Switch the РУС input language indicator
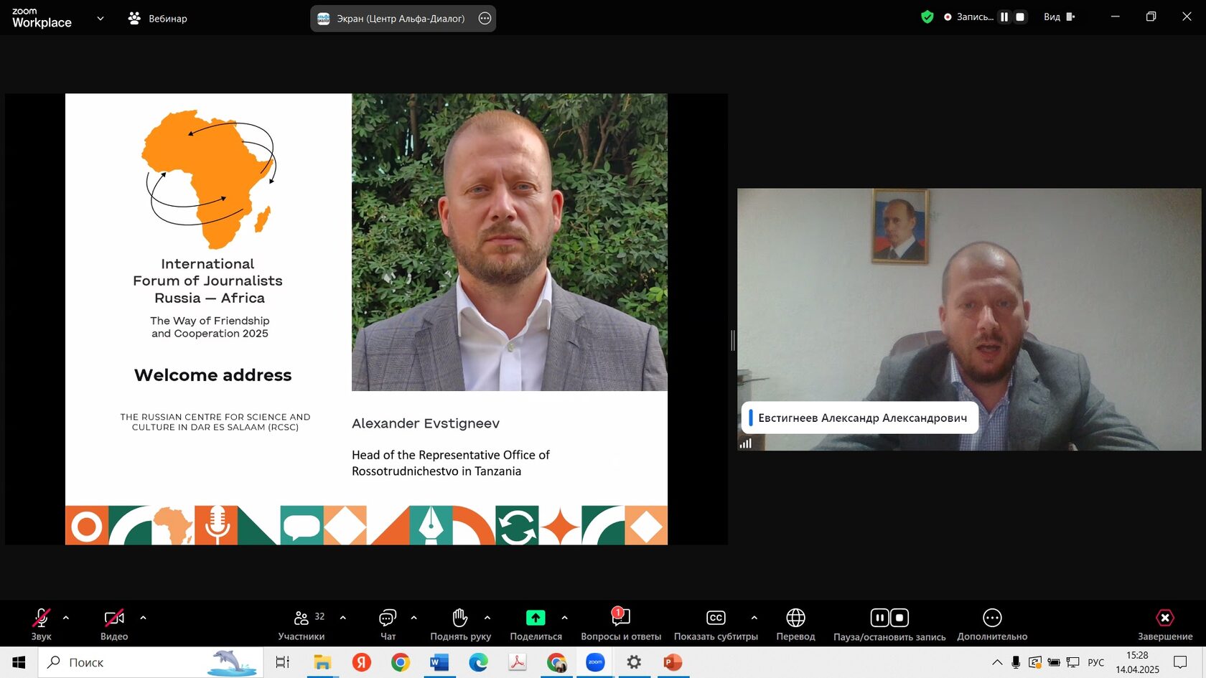The image size is (1206, 678). [x=1096, y=662]
